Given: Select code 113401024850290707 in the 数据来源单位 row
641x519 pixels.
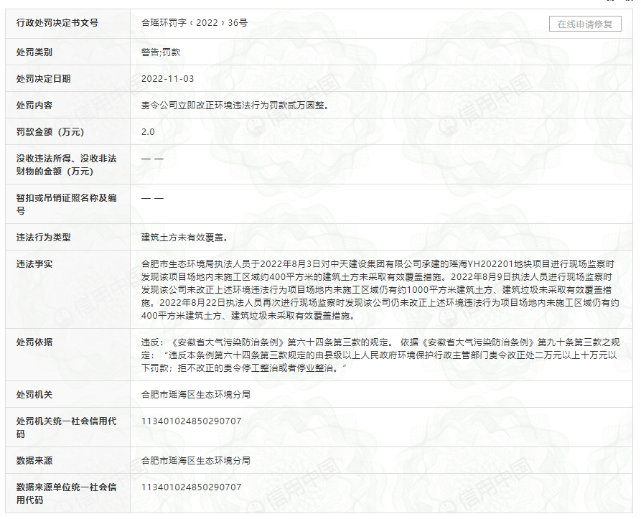Looking at the screenshot, I should pos(192,487).
